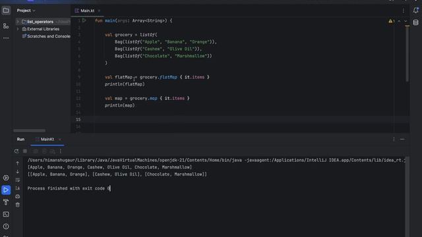Expand External Libraries node
The width and height of the screenshot is (422, 237).
pos(18,29)
